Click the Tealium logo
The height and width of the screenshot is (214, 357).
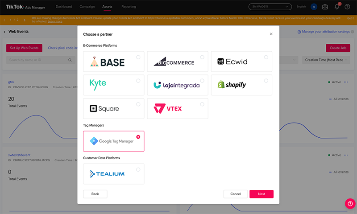pyautogui.click(x=107, y=174)
